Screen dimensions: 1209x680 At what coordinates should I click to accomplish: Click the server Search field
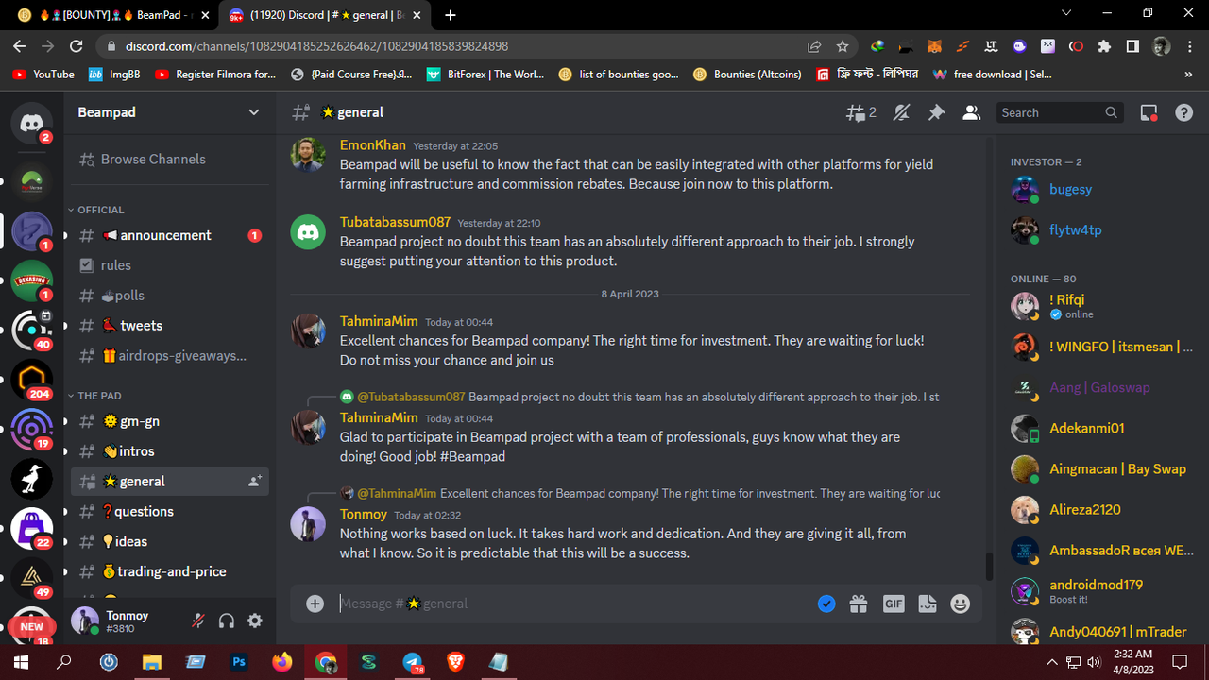click(1060, 112)
